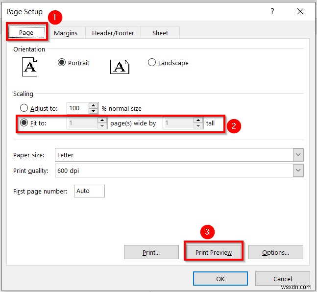Switch to the Page tab
Viewport: 317px width, 292px height.
[x=26, y=32]
